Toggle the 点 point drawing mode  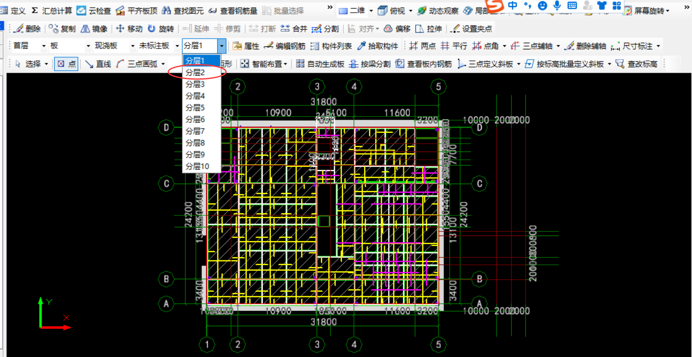(x=66, y=64)
